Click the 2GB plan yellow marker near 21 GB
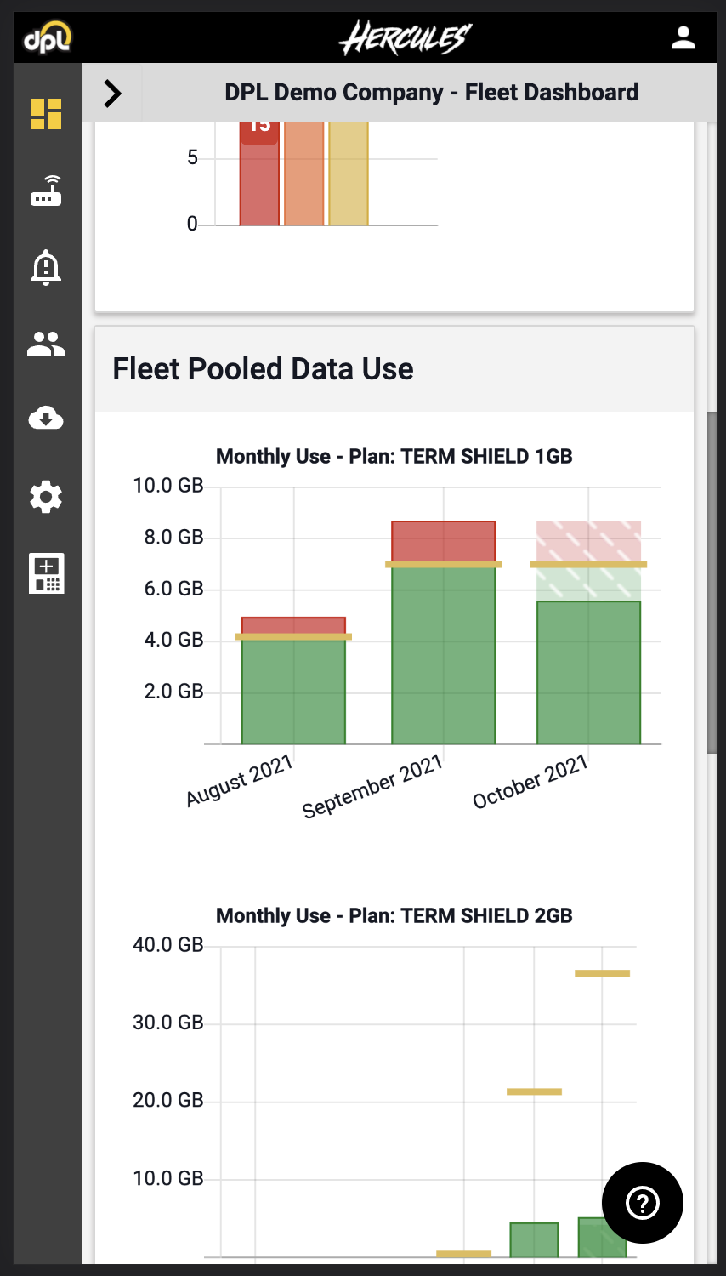Screen dimensions: 726x1276 pos(534,1091)
